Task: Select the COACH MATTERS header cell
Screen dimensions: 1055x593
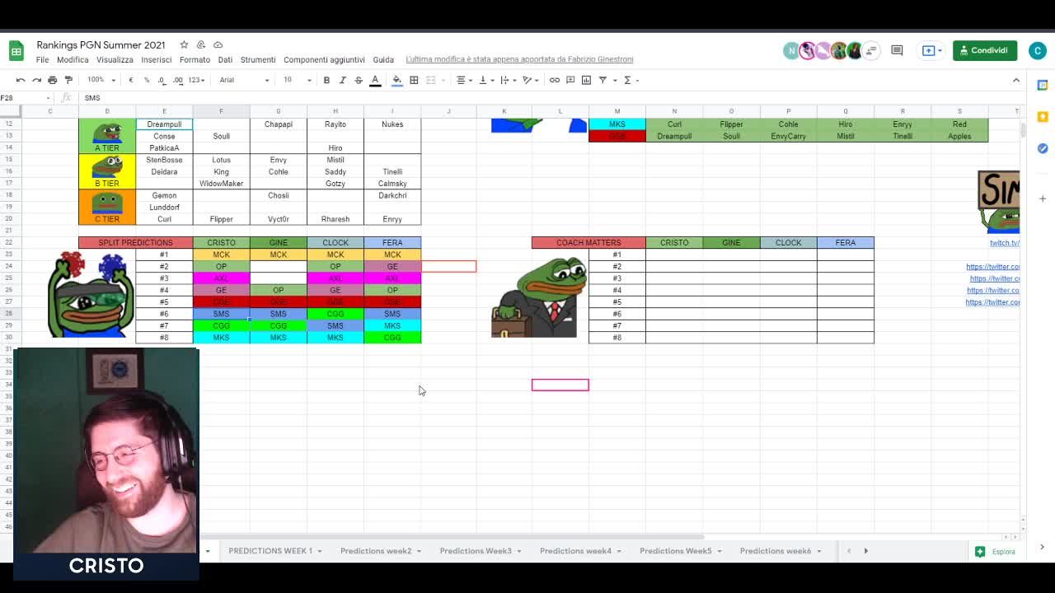Action: pyautogui.click(x=588, y=243)
